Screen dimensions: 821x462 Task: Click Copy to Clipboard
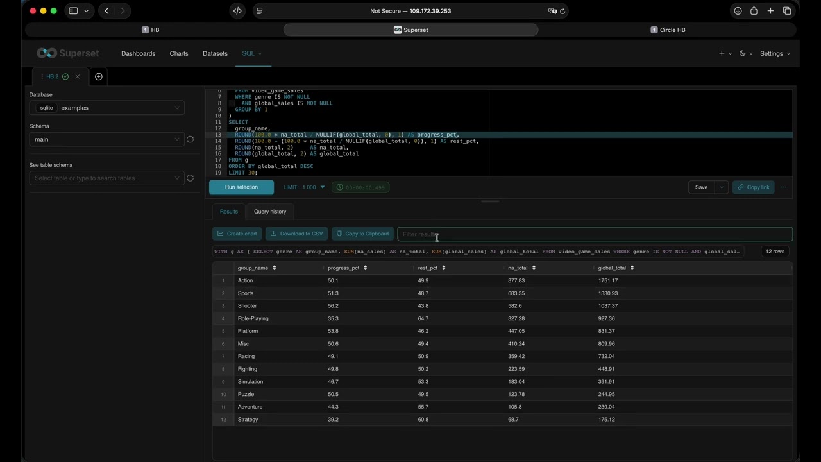362,234
